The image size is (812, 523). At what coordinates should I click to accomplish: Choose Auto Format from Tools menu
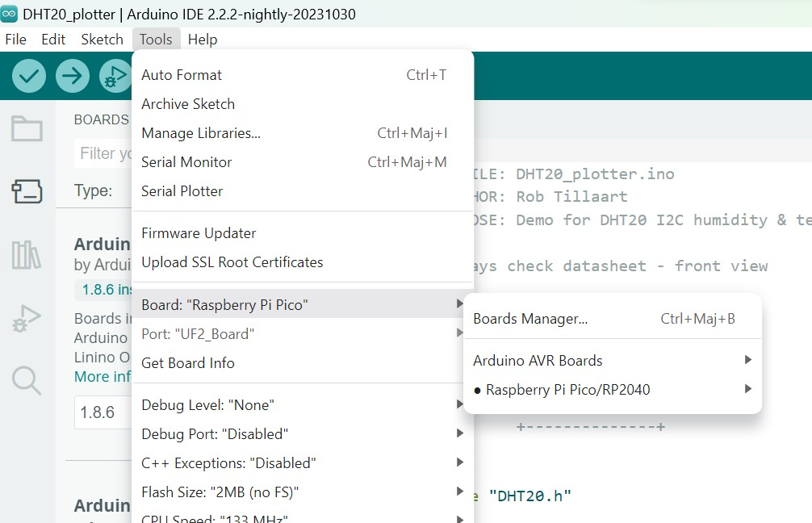tap(303, 75)
